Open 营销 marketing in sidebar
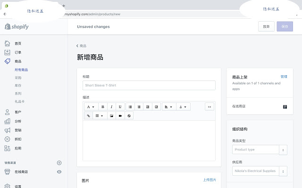This screenshot has width=302, height=188. 18,130
